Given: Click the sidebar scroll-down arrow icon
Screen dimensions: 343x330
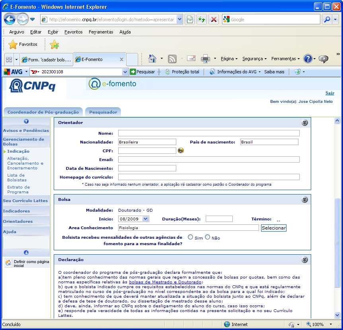Looking at the screenshot, I should (26, 253).
